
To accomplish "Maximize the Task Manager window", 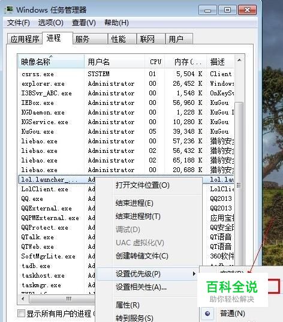I will 227,10.
